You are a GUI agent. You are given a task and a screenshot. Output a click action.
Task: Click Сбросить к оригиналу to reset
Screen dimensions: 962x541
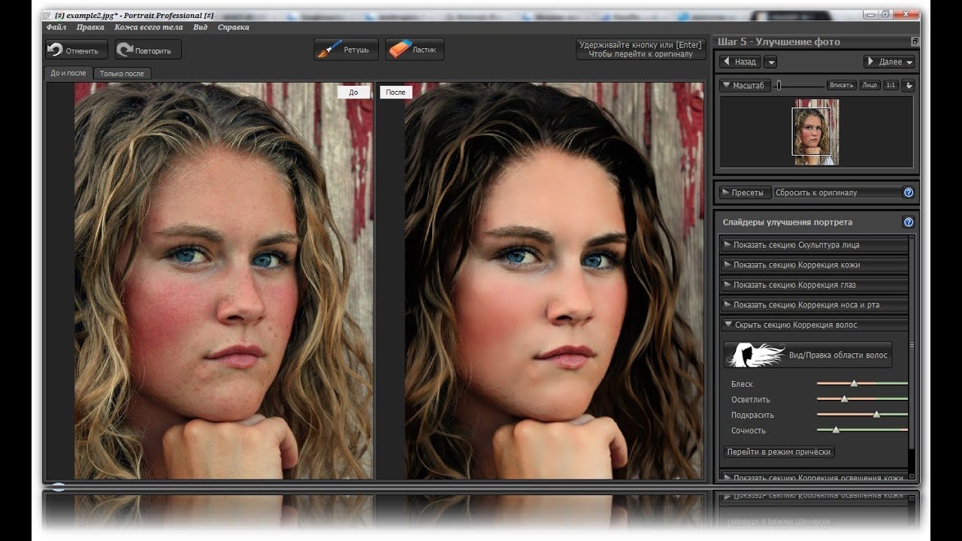[x=838, y=192]
